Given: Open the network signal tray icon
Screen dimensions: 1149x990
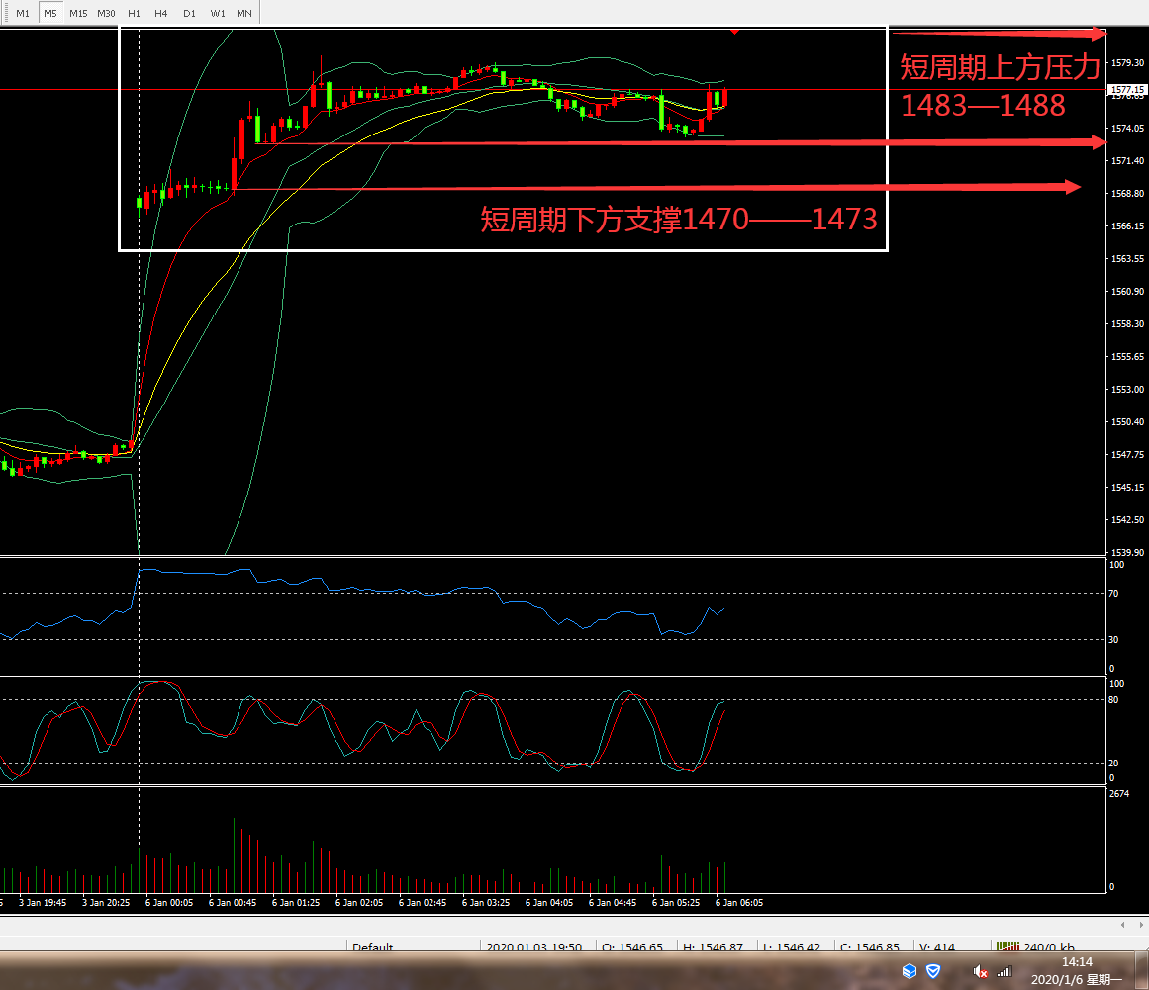Looking at the screenshot, I should coord(1005,971).
